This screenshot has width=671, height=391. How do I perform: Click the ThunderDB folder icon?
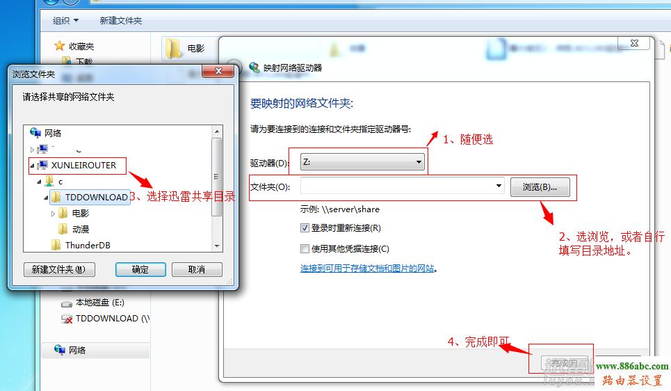[x=56, y=245]
